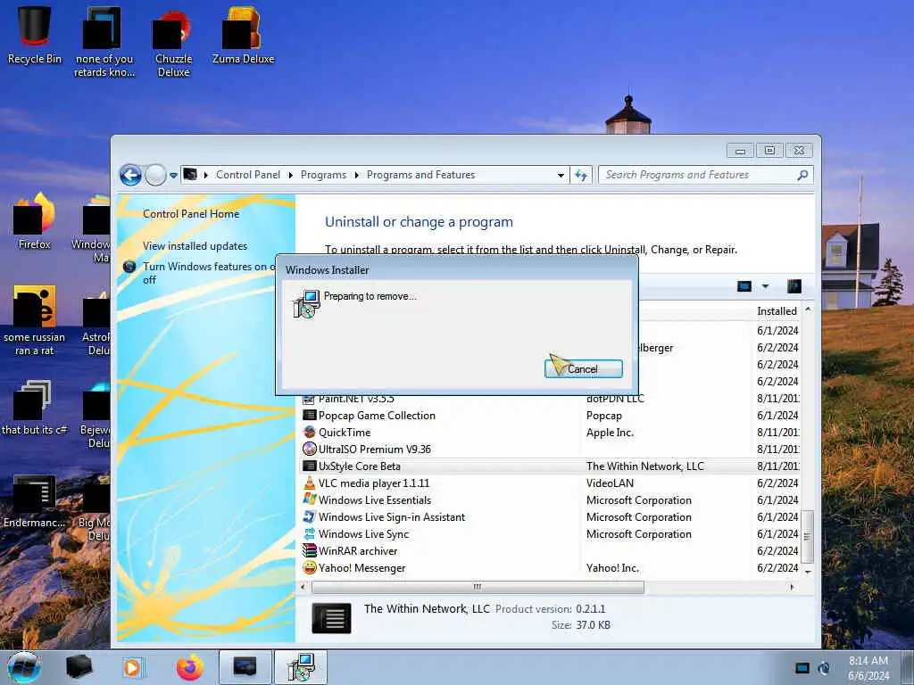Open the Windows Start orb

coord(24,667)
